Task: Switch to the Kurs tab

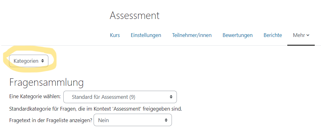Action: click(115, 35)
